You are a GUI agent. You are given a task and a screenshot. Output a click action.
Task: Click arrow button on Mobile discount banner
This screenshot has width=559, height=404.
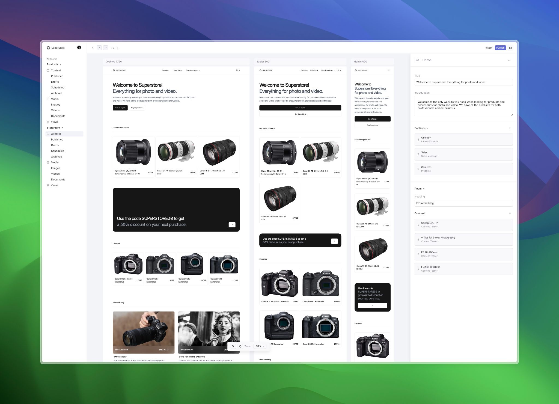(x=373, y=305)
